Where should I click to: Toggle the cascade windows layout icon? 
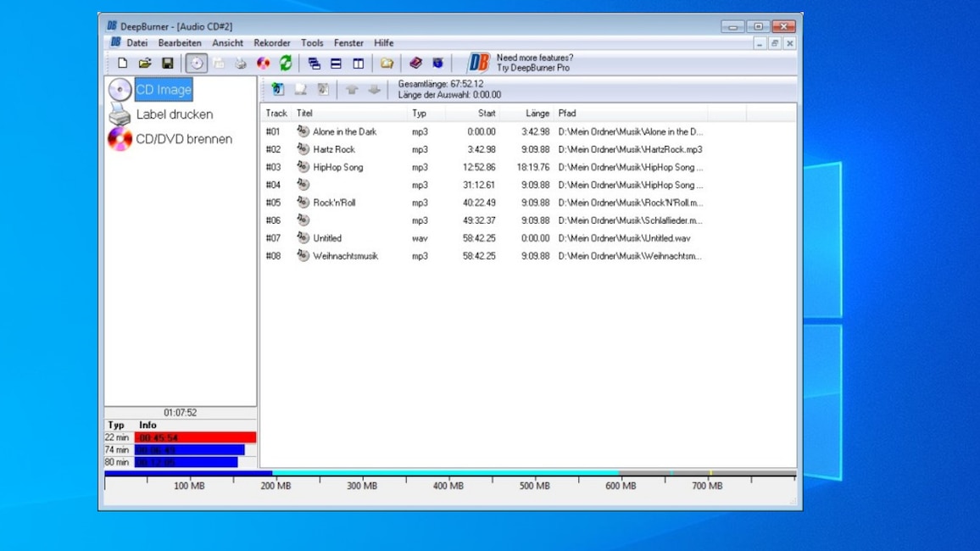point(315,63)
